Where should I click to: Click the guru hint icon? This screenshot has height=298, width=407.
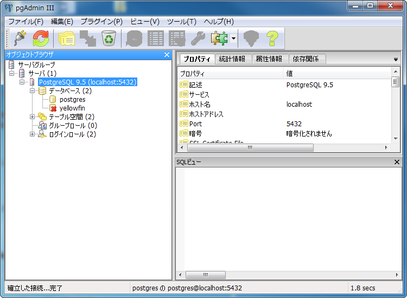click(x=251, y=38)
